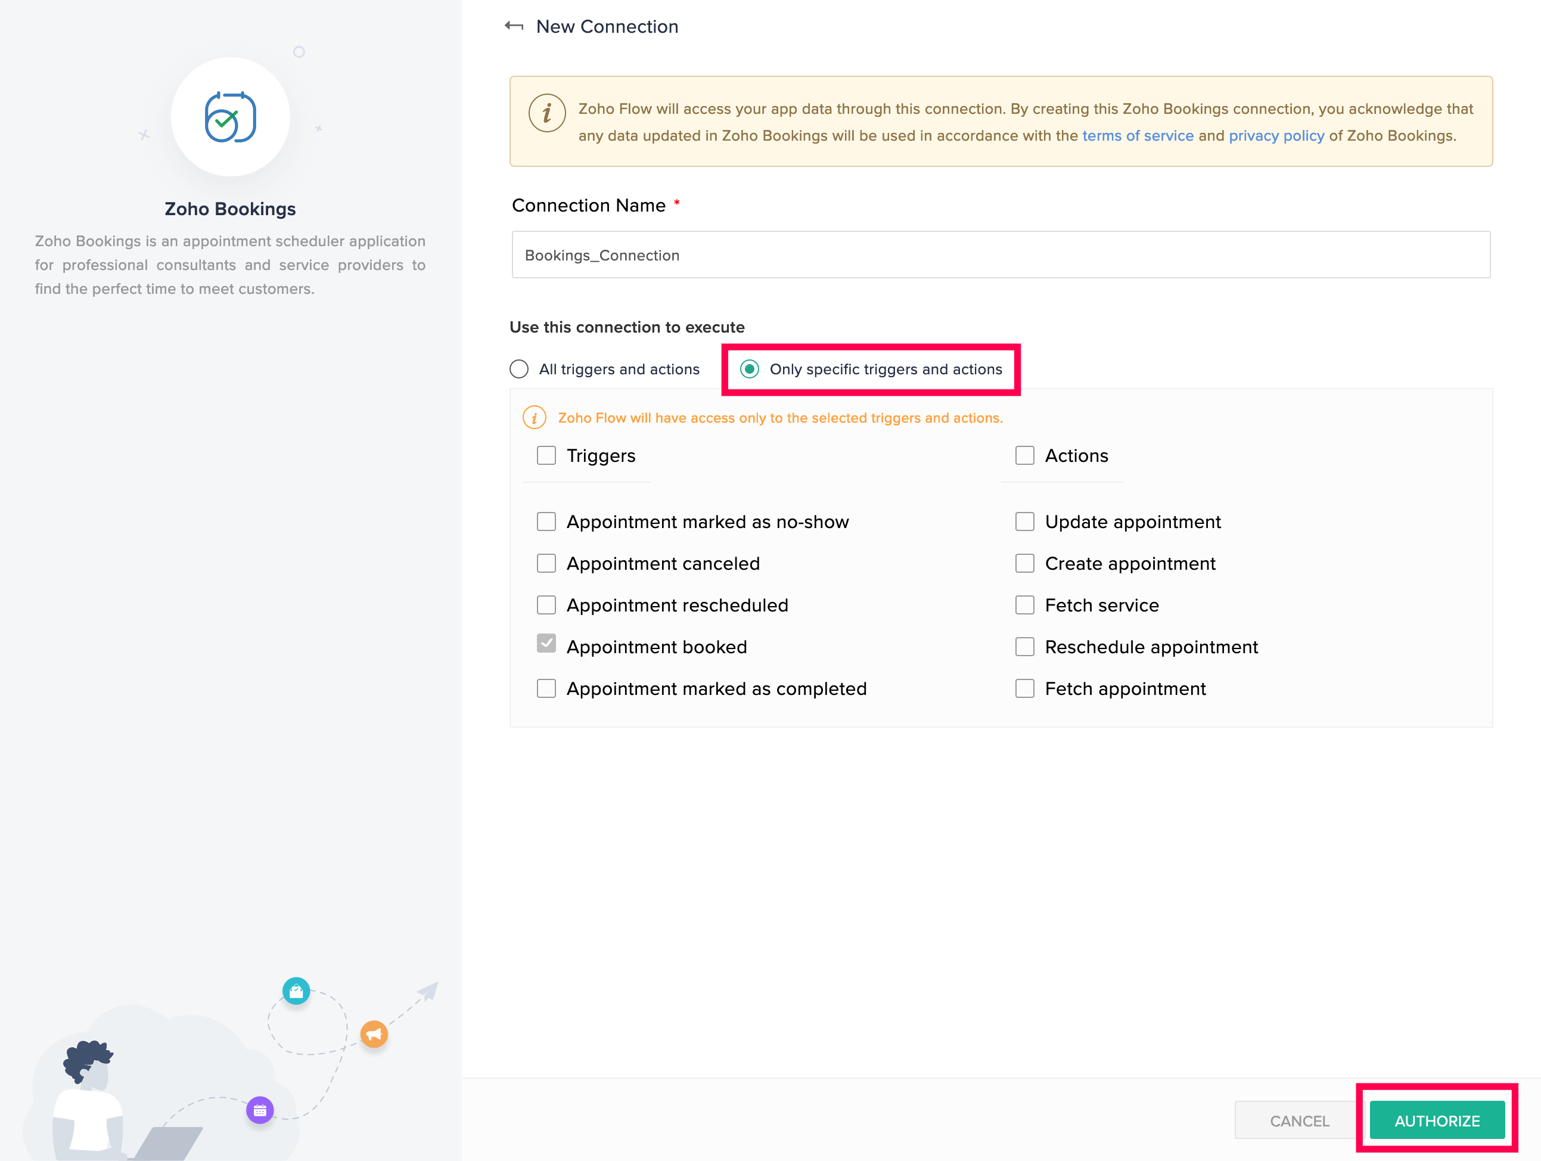Click the info icon in yellow banner
The height and width of the screenshot is (1161, 1541).
pos(547,113)
